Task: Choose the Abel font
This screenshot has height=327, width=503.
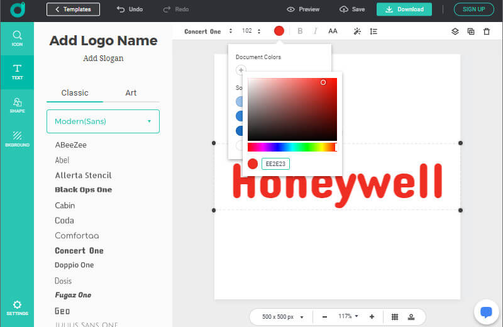Action: tap(62, 160)
